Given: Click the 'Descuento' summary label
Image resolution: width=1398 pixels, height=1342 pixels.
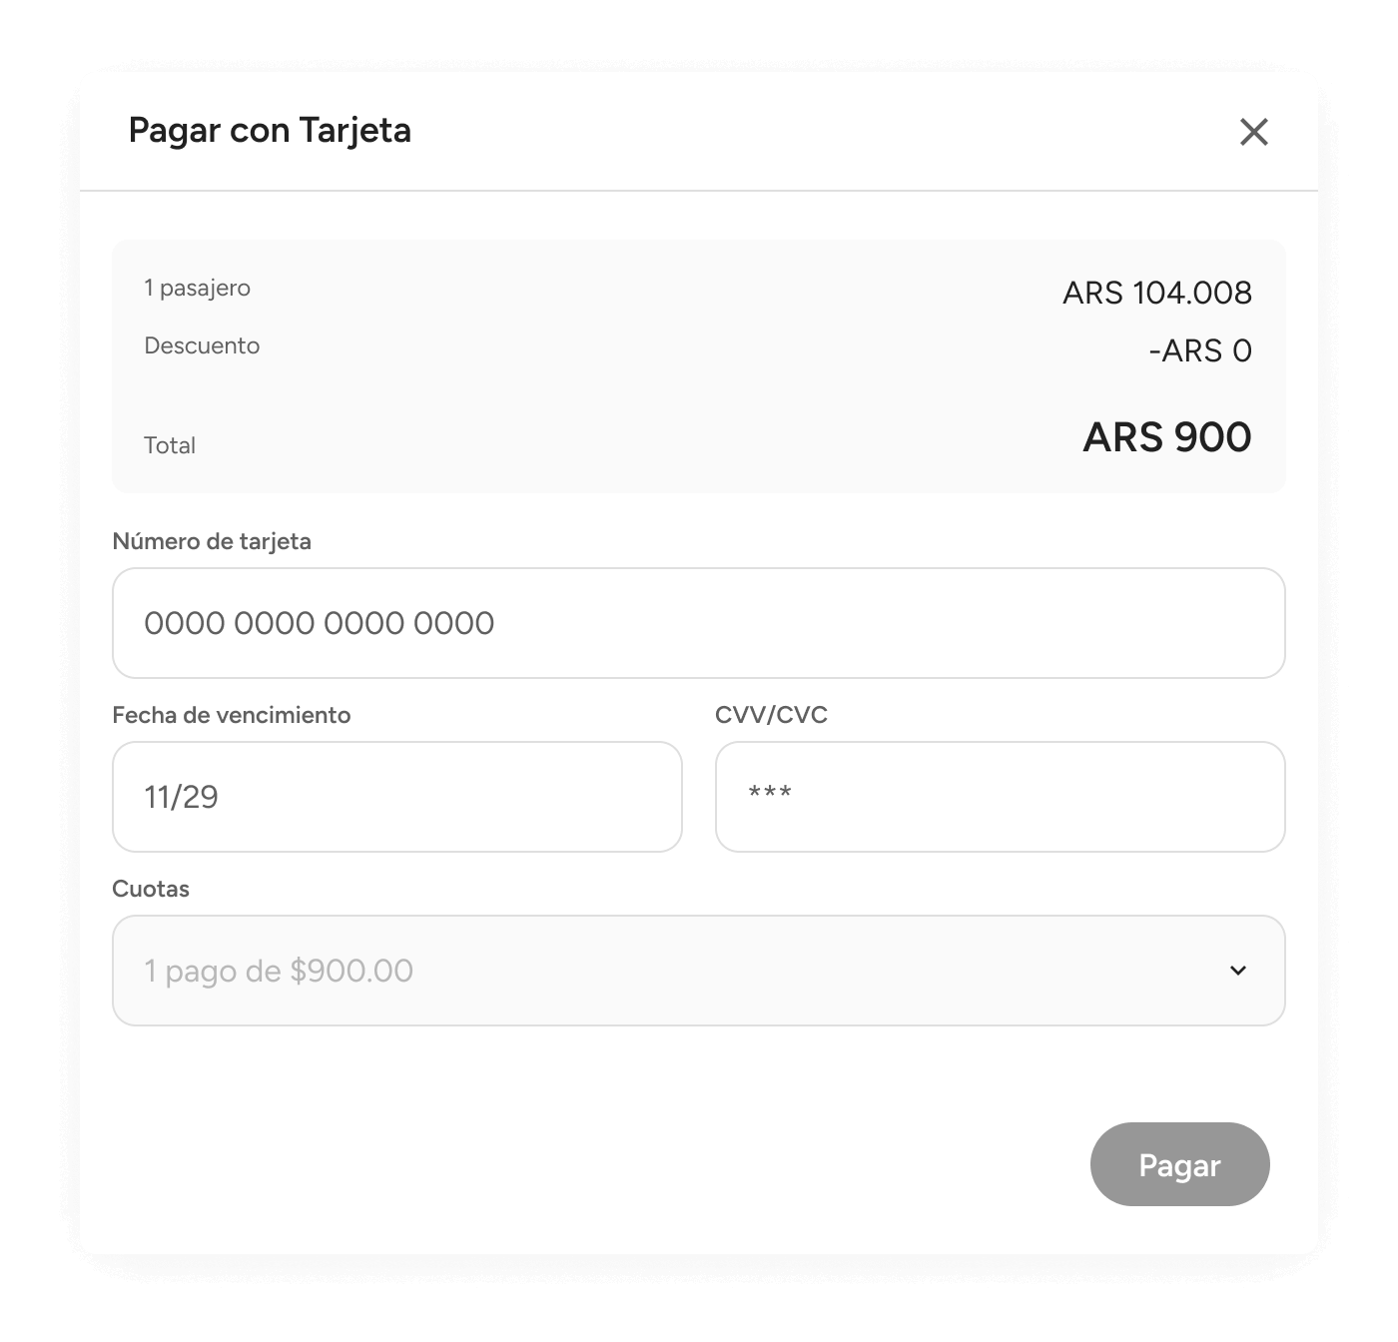Looking at the screenshot, I should [202, 345].
